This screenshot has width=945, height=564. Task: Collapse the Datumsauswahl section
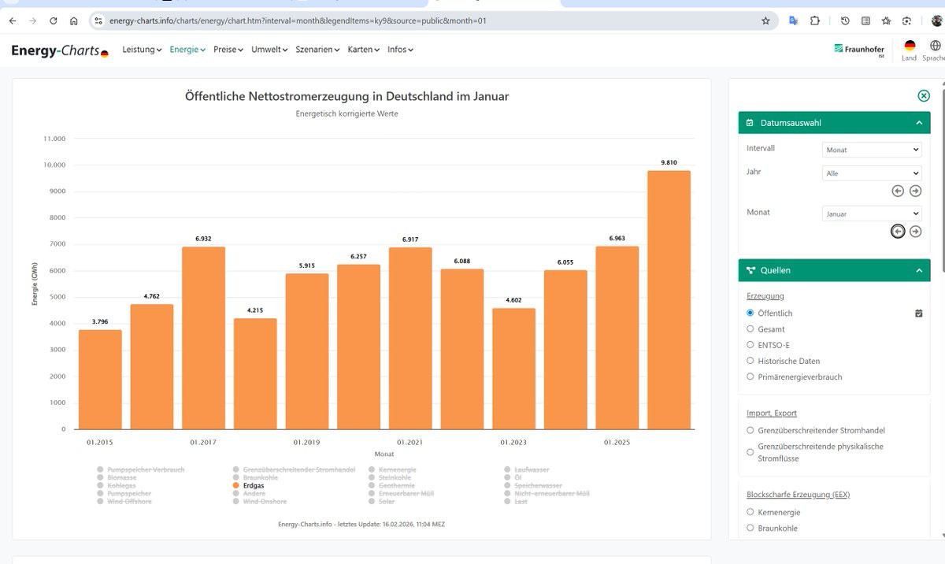(918, 123)
